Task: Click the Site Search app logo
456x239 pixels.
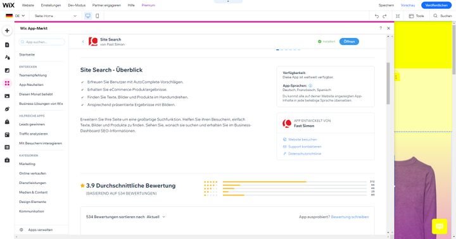Action: click(93, 42)
